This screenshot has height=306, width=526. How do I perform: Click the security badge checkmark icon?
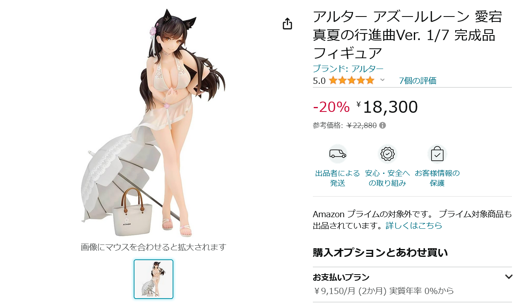click(x=387, y=154)
